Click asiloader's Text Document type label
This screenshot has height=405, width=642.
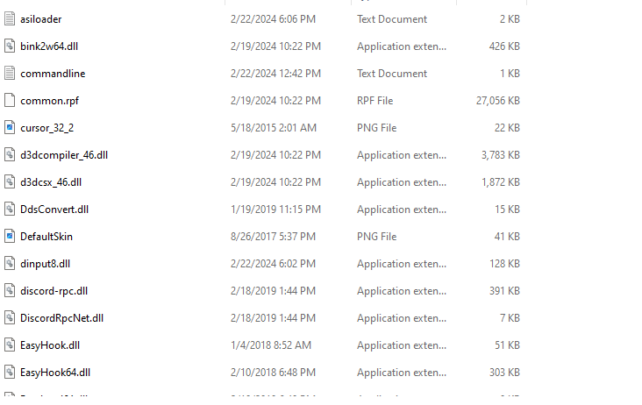[x=392, y=19]
